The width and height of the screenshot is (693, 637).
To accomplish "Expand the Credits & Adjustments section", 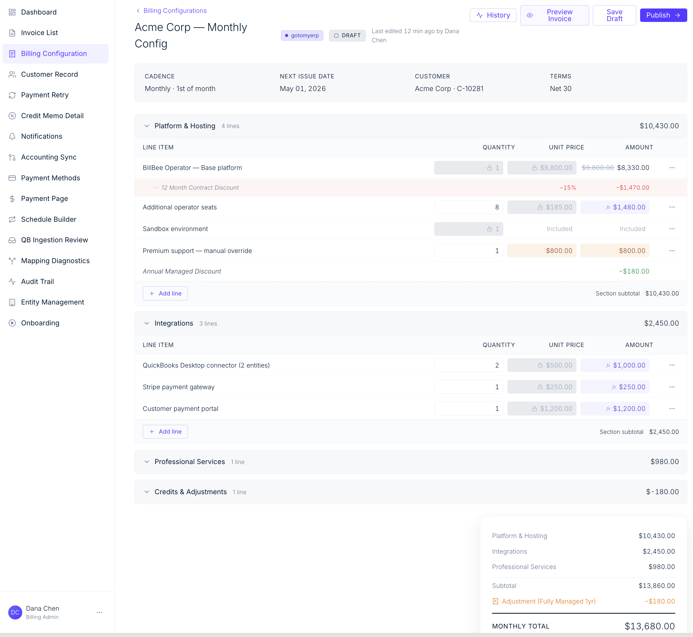I will (x=147, y=492).
